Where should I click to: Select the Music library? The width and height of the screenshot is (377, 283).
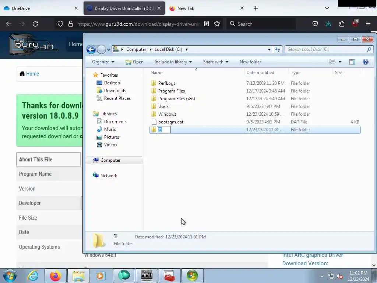[110, 129]
